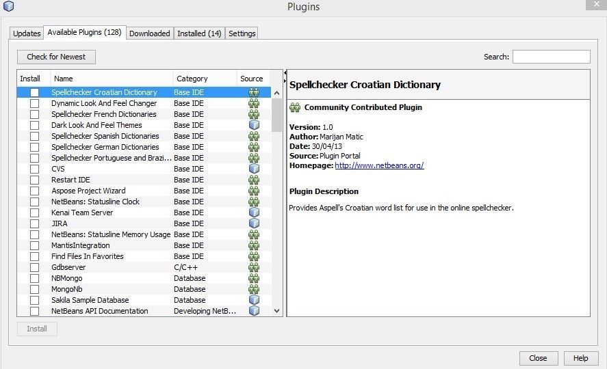607x369 pixels.
Task: Enable the CVS plugin install checkbox
Action: [x=34, y=169]
